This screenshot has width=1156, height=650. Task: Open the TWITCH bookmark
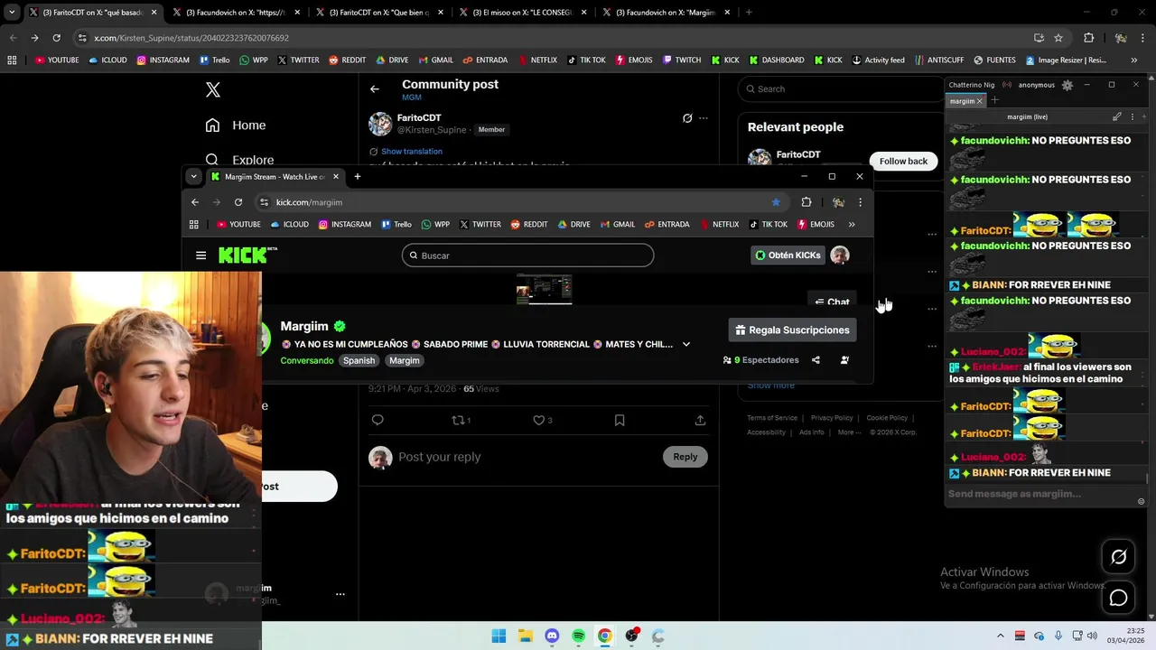(x=682, y=60)
